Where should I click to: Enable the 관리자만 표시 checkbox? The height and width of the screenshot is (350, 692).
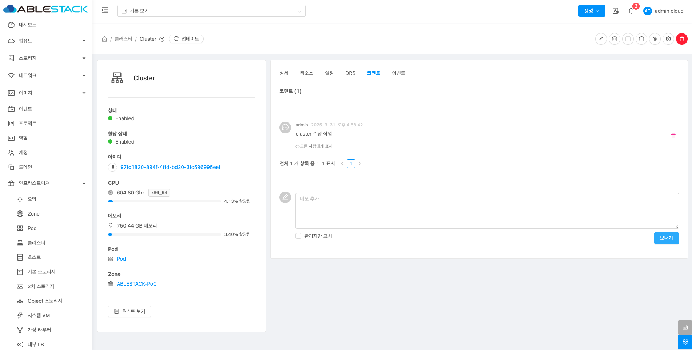298,236
